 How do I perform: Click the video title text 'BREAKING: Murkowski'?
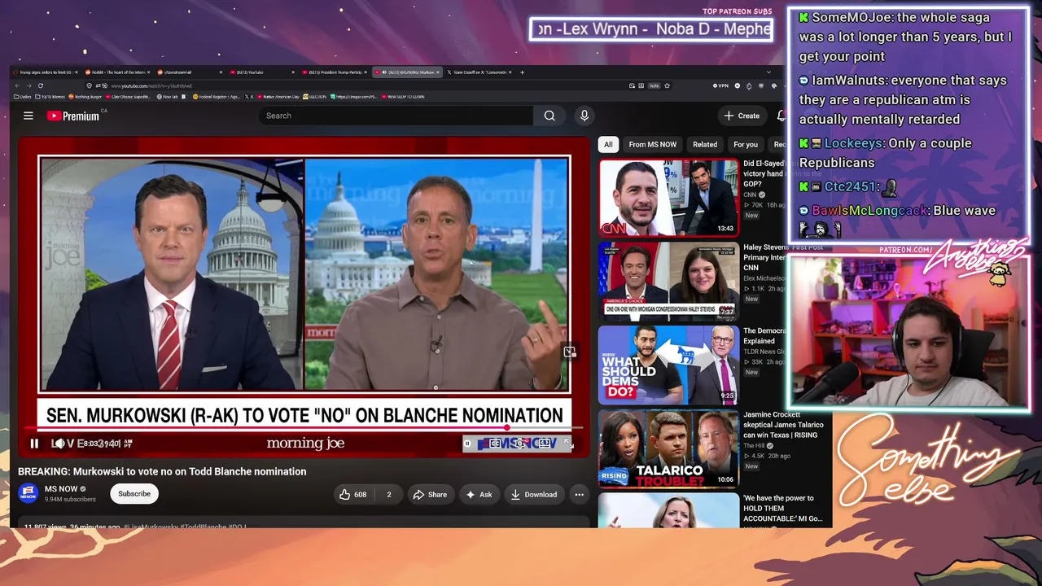point(162,471)
